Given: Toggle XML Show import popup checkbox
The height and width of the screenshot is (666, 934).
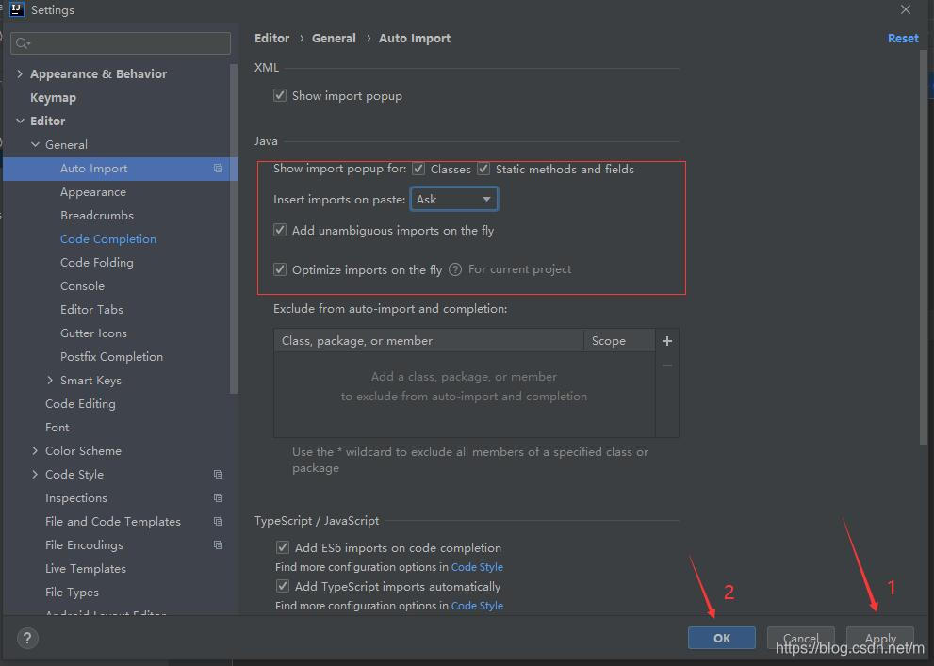Looking at the screenshot, I should point(280,95).
